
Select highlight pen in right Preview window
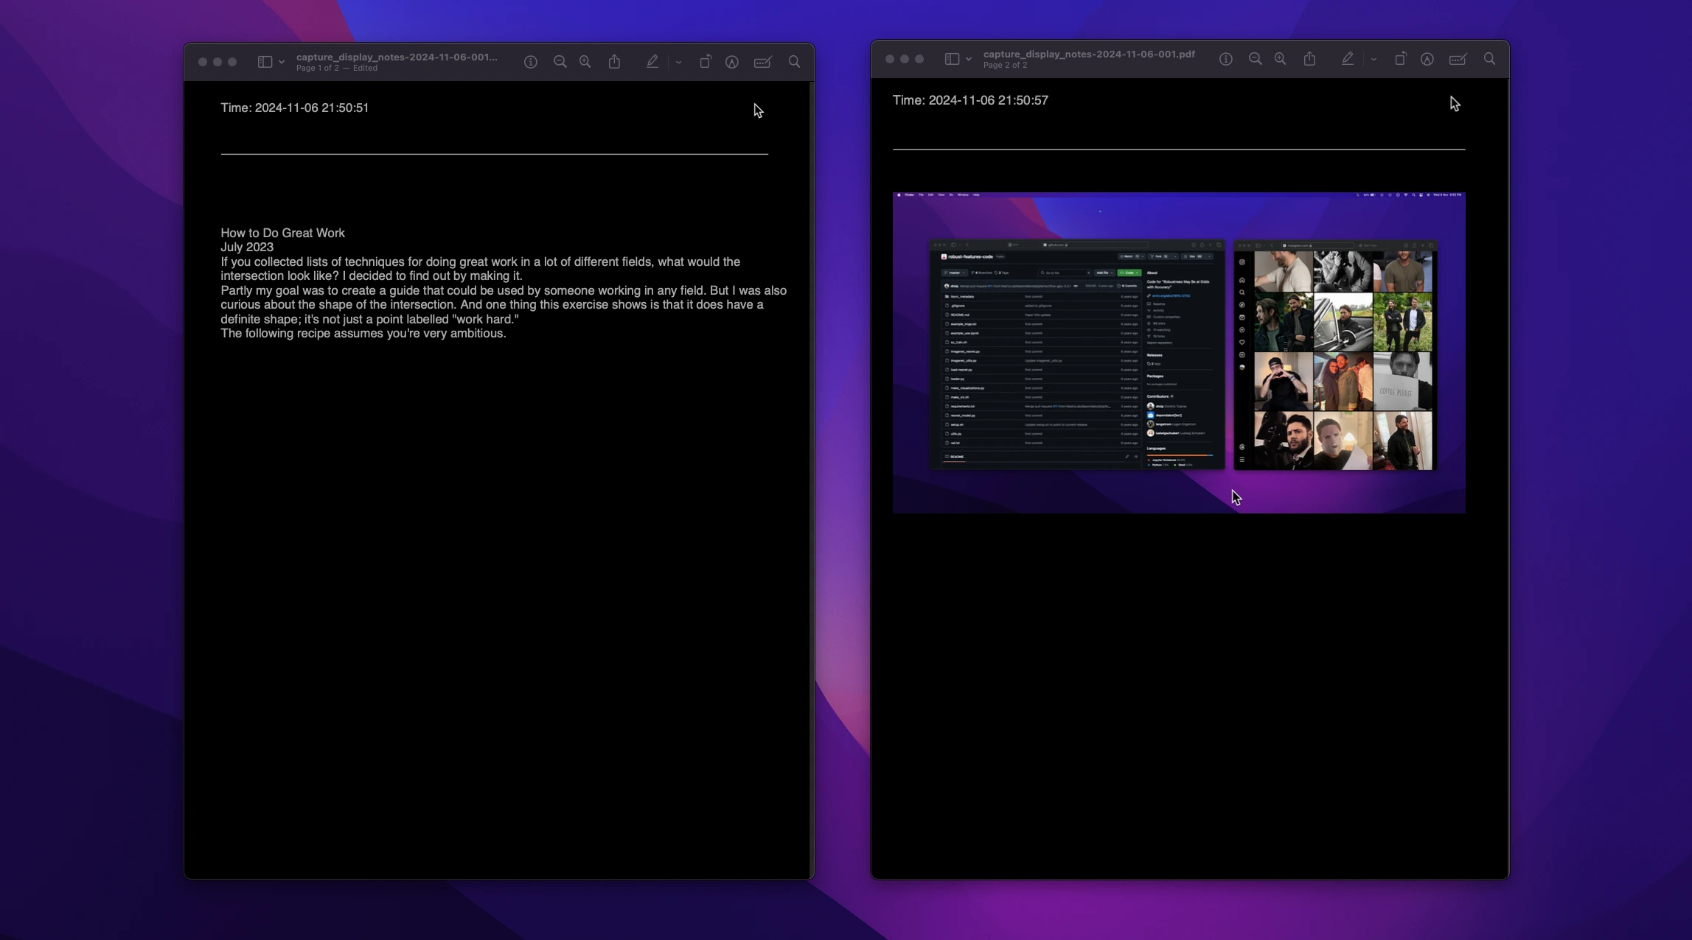1348,59
